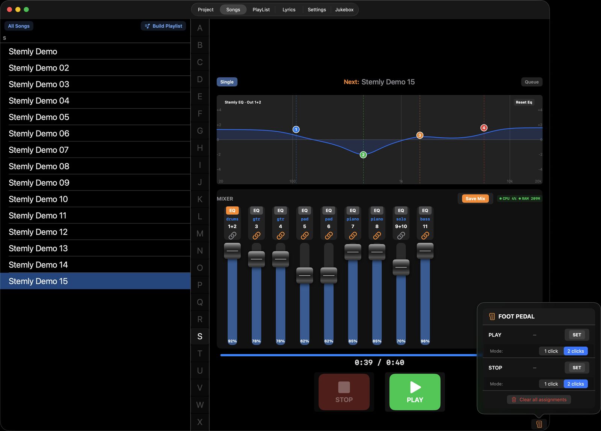Image resolution: width=601 pixels, height=431 pixels.
Task: Open the Settings tab
Action: tap(317, 10)
